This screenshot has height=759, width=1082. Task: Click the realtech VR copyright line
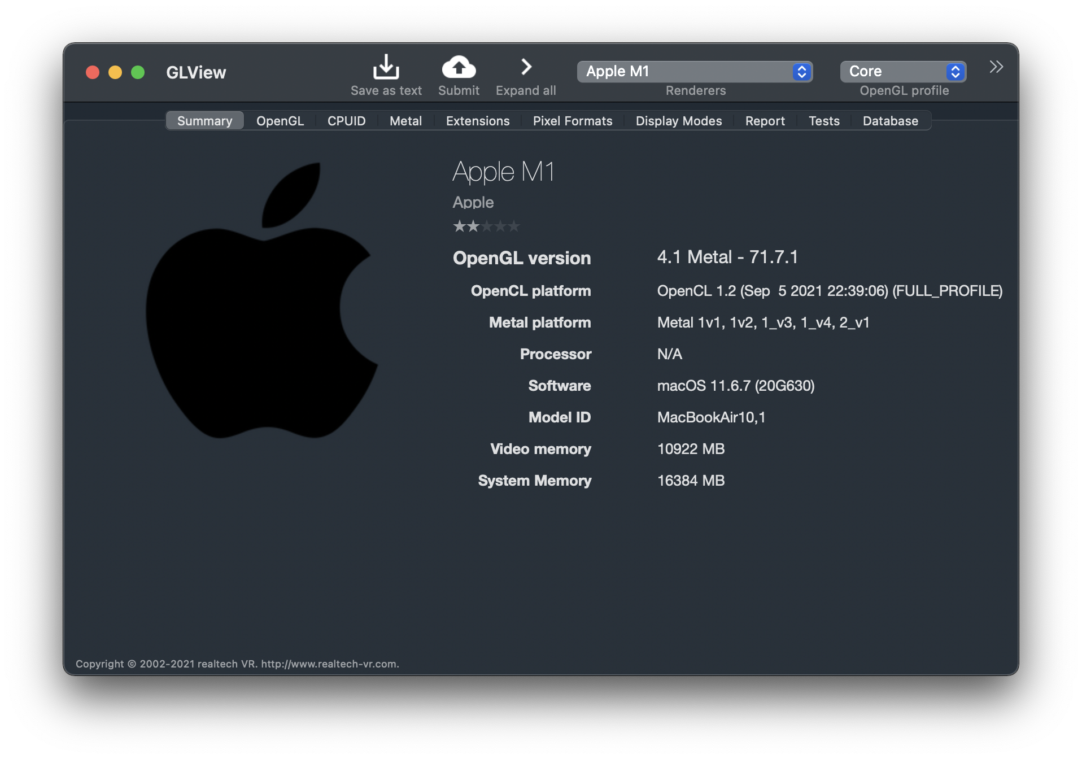click(x=237, y=664)
